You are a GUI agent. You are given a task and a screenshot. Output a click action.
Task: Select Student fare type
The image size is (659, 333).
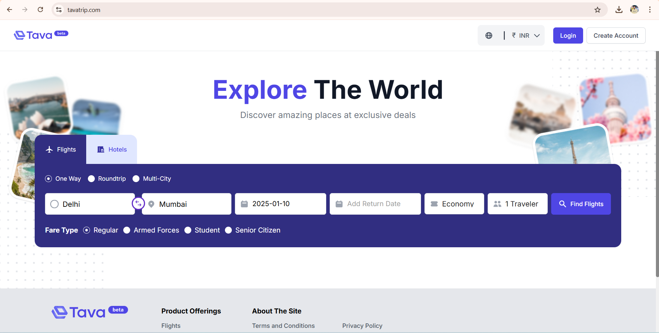pos(188,230)
